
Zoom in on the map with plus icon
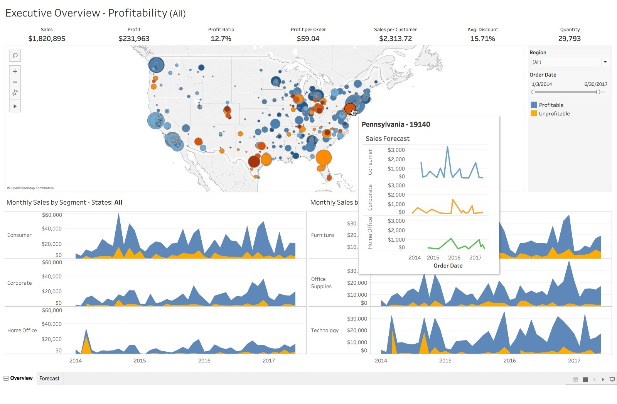pyautogui.click(x=15, y=71)
